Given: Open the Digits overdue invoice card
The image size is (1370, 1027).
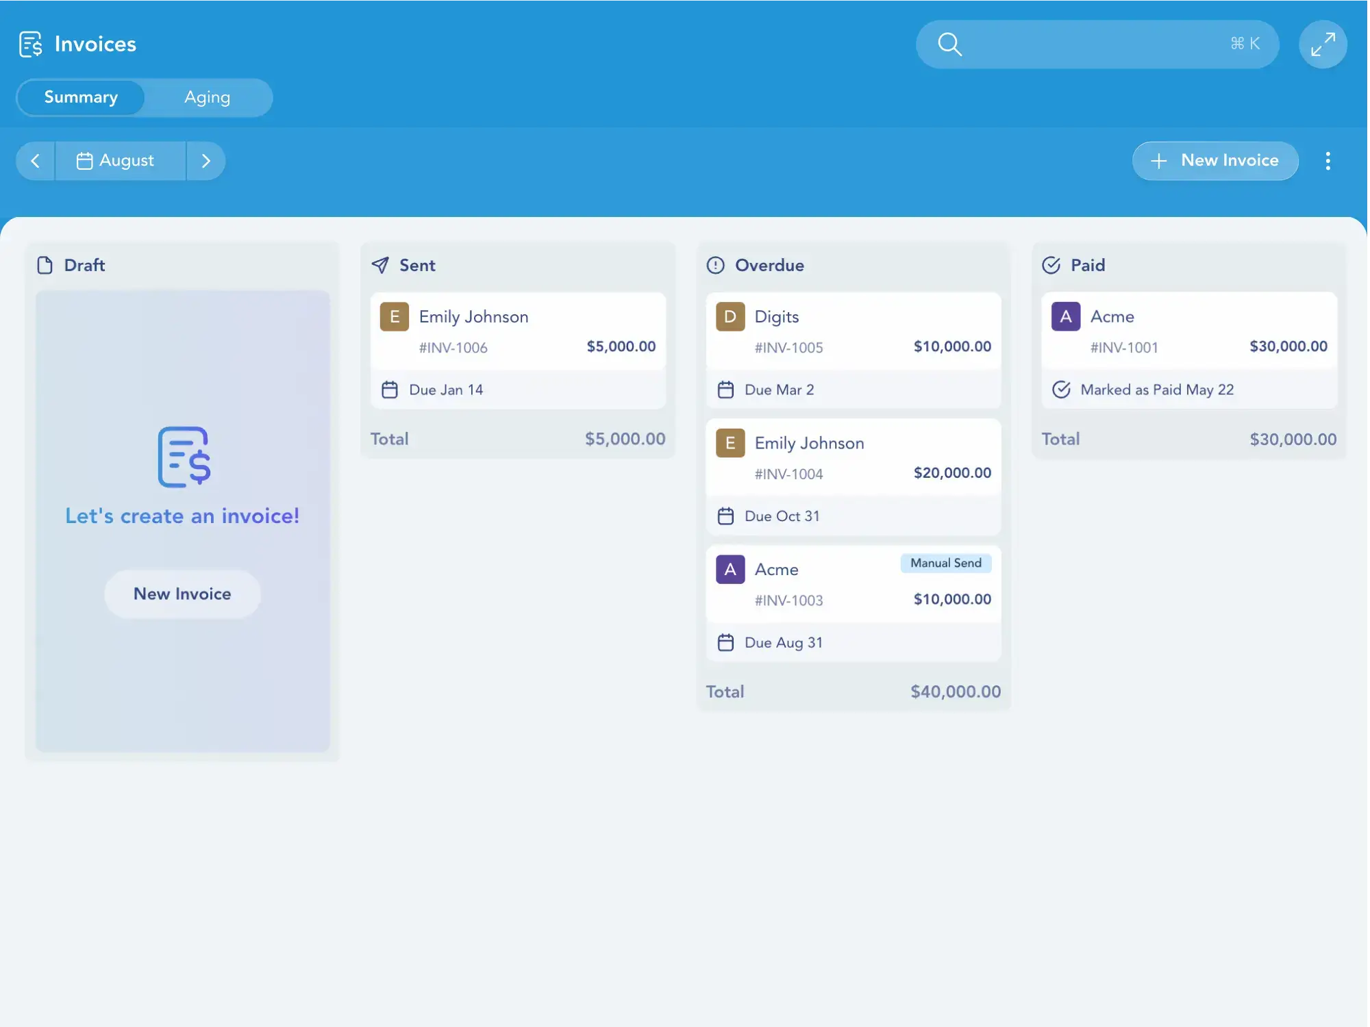Looking at the screenshot, I should click(854, 351).
